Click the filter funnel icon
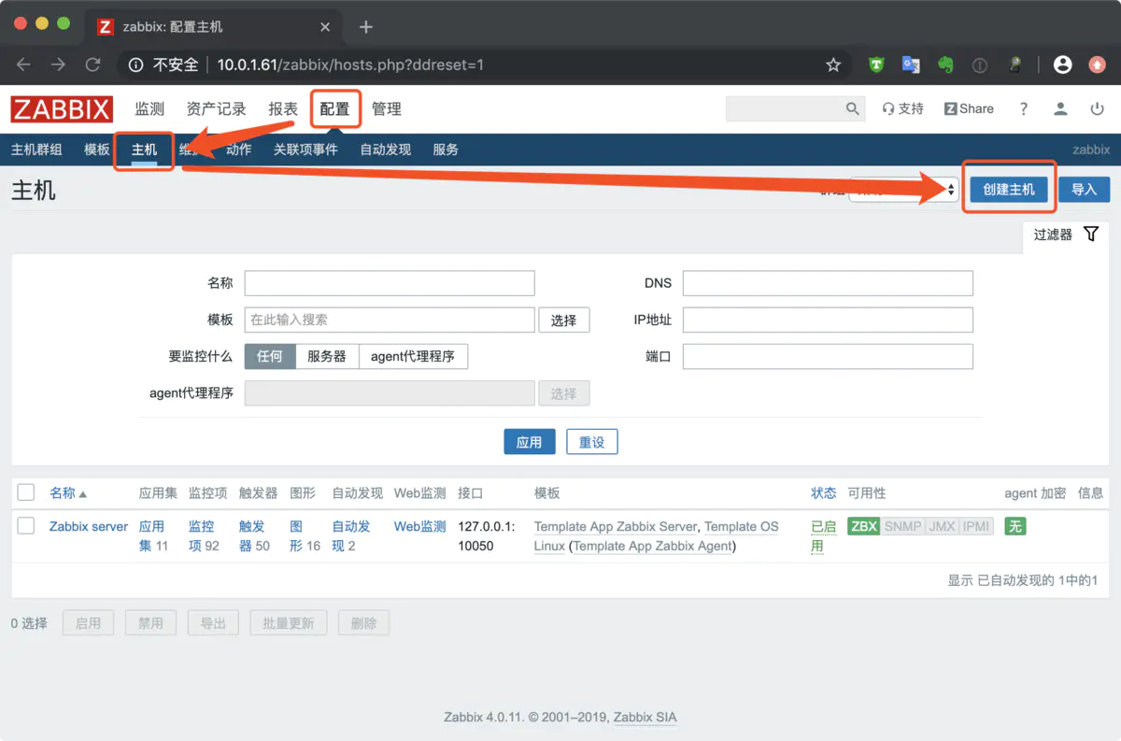This screenshot has width=1121, height=741. (1091, 234)
